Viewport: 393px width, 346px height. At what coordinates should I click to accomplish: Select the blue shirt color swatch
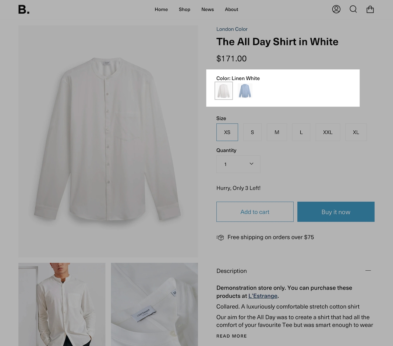[245, 91]
